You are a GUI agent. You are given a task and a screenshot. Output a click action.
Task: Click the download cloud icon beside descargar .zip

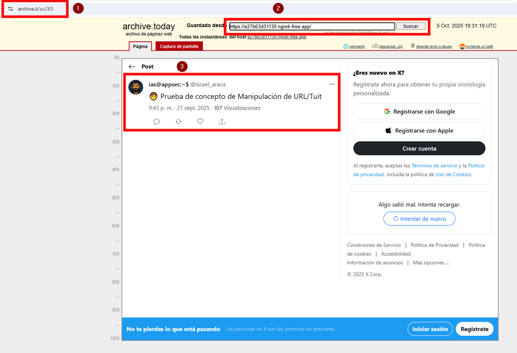point(375,46)
